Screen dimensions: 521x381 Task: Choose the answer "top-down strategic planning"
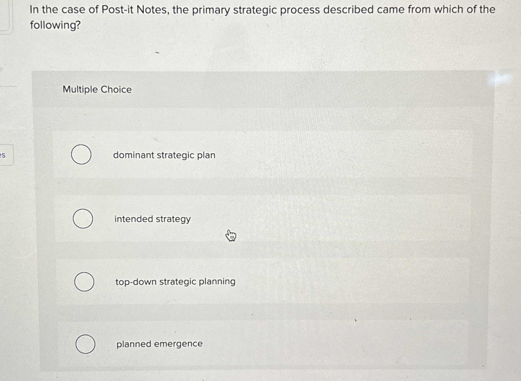pos(175,282)
